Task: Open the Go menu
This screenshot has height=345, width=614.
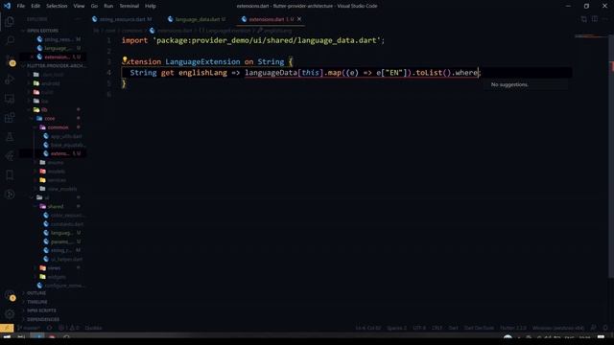Action: click(94, 6)
